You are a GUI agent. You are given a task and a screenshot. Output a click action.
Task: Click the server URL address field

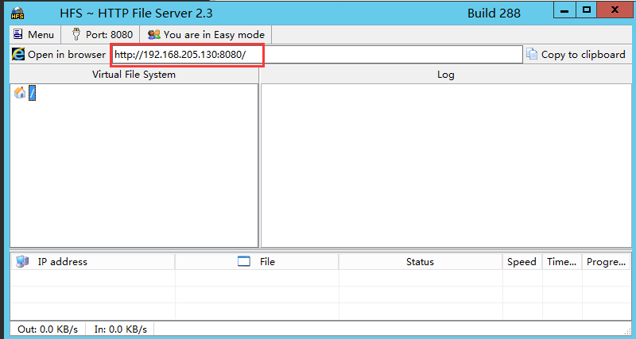[x=317, y=55]
